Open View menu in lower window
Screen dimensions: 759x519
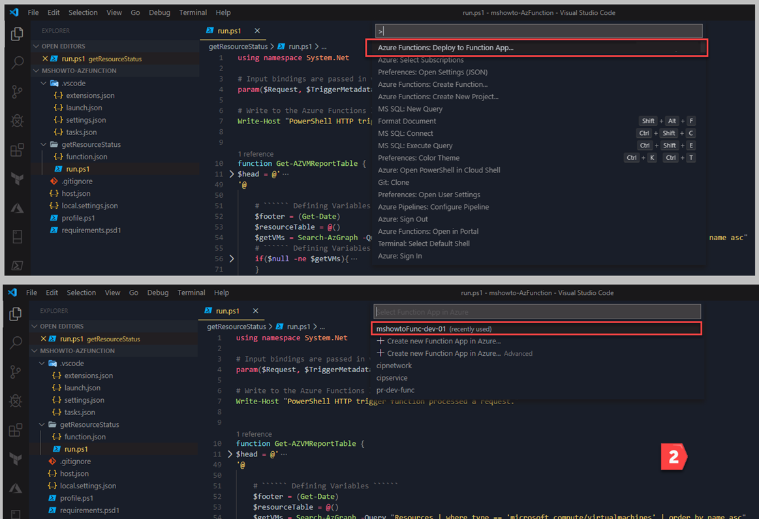coord(112,293)
